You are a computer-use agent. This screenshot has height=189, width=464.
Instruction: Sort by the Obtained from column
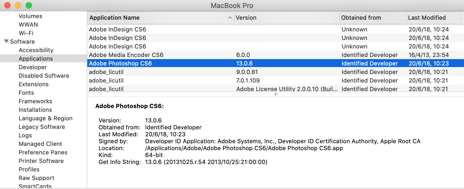pos(361,18)
